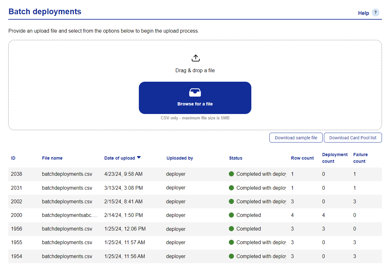Image resolution: width=387 pixels, height=266 pixels.
Task: Click the Batch deployments page heading
Action: point(45,11)
